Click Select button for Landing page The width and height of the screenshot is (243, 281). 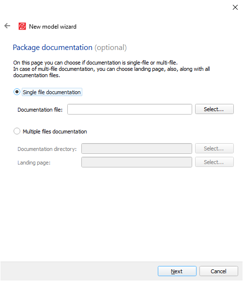point(214,162)
